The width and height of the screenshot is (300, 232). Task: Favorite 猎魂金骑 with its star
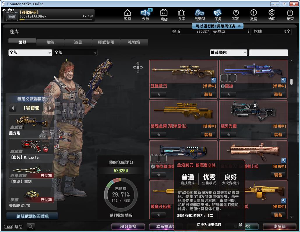pos(159,135)
